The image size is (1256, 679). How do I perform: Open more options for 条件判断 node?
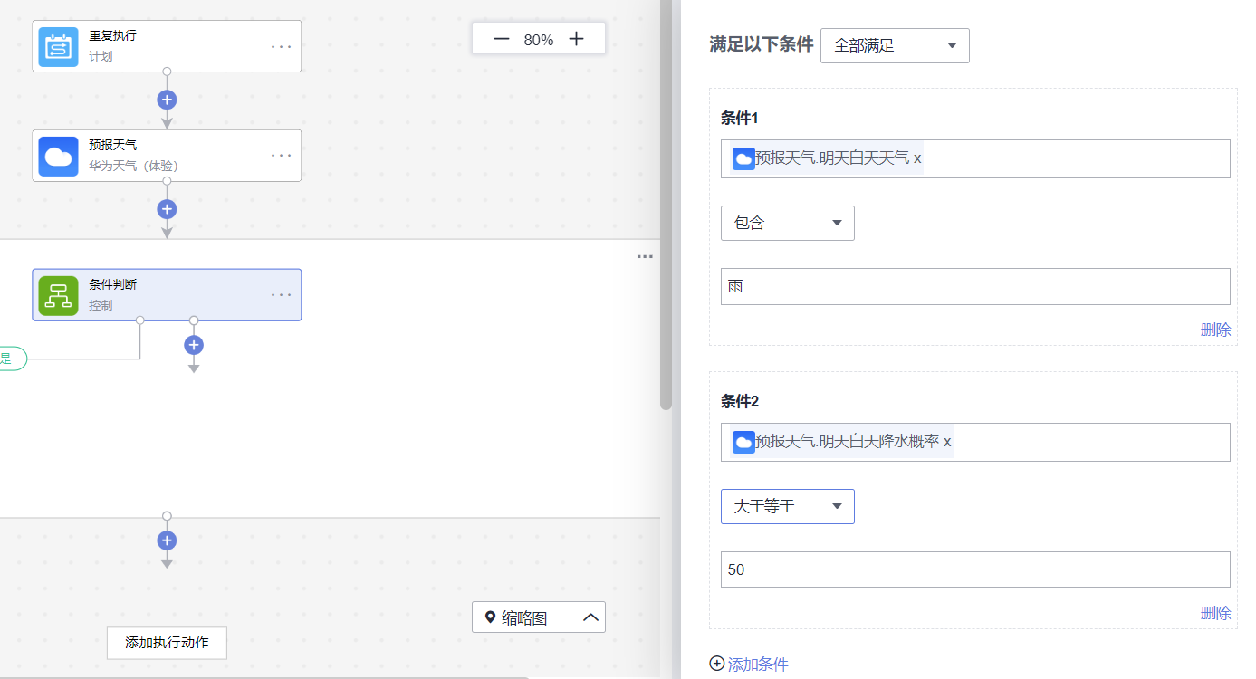click(282, 294)
